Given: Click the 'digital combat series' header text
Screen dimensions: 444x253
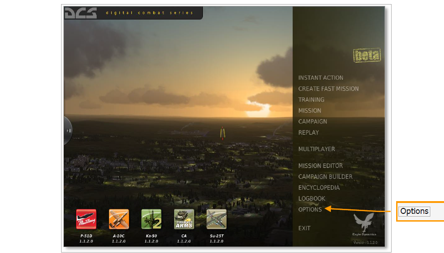Looking at the screenshot, I should pos(150,13).
